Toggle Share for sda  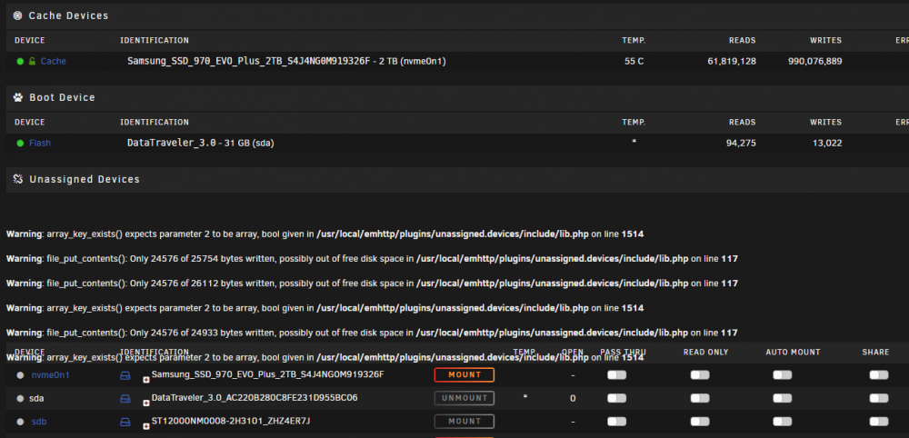coord(879,399)
